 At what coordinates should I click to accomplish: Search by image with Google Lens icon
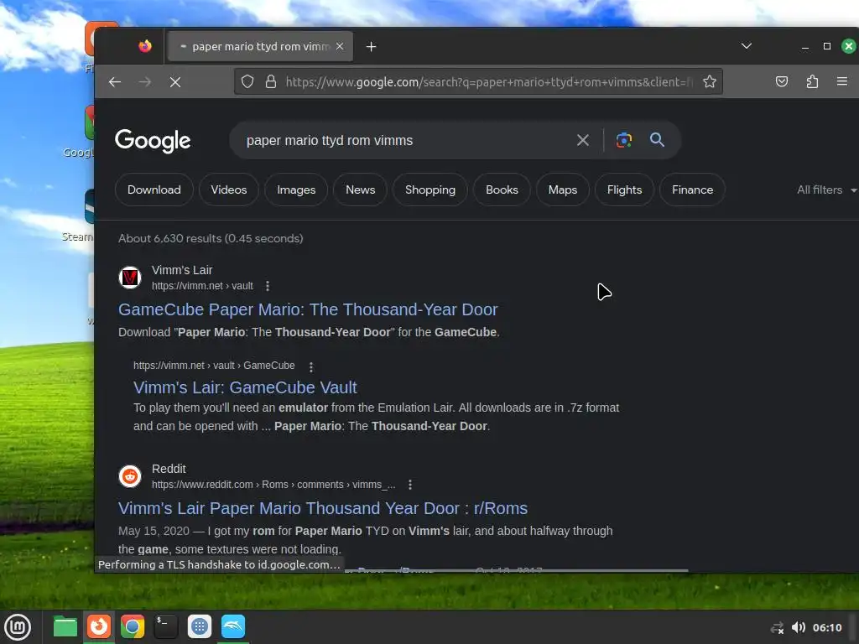pyautogui.click(x=623, y=140)
